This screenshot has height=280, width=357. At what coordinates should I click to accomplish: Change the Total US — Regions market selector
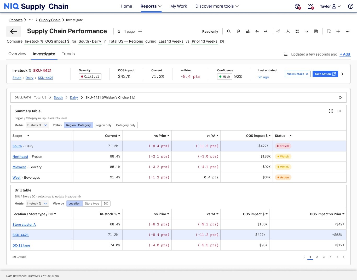(x=126, y=41)
